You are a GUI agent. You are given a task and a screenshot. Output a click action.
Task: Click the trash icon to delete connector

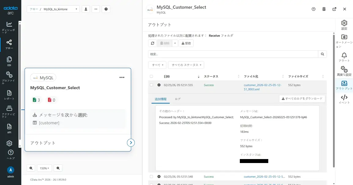click(324, 9)
